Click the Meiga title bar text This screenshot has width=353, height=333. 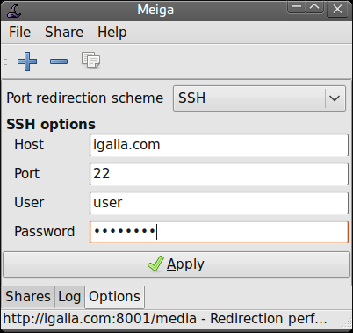pyautogui.click(x=155, y=10)
